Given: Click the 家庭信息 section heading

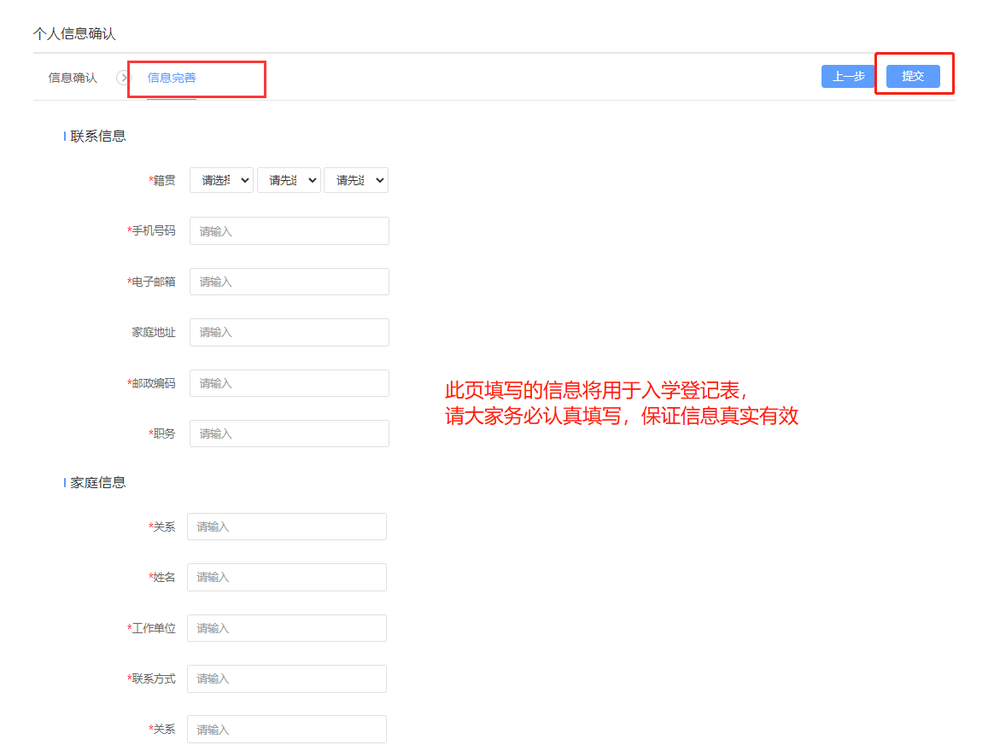Looking at the screenshot, I should point(98,483).
